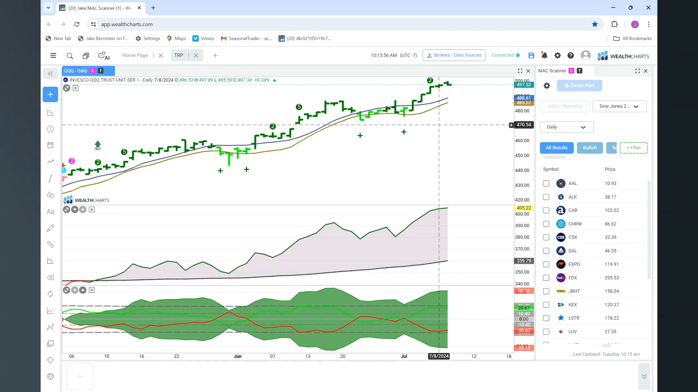Open the hamburger main menu
Image resolution: width=698 pixels, height=392 pixels.
(53, 56)
